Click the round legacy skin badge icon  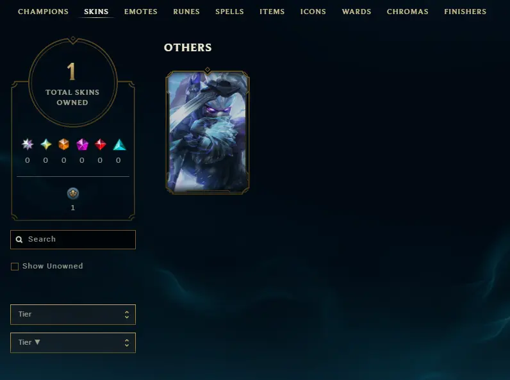point(73,194)
